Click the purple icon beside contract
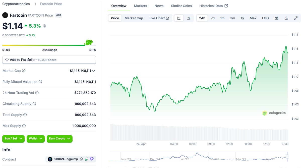Screen dimensions: 308x168 coord(92,159)
